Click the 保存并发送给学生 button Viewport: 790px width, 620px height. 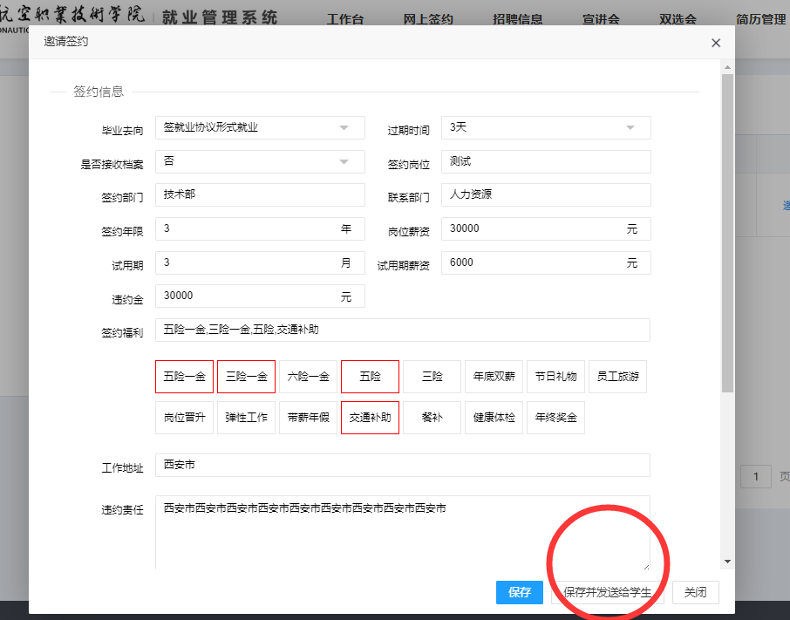point(608,592)
